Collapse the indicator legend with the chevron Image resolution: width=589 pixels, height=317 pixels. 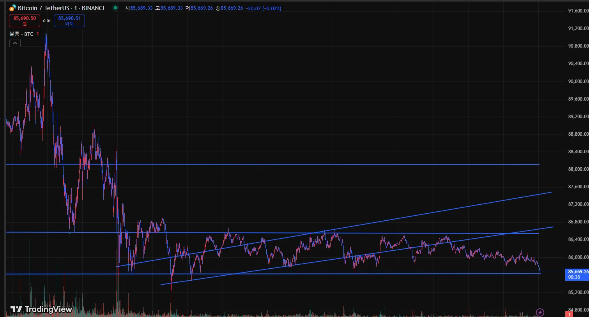point(15,43)
